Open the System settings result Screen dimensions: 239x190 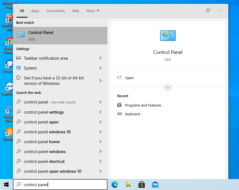click(x=60, y=68)
